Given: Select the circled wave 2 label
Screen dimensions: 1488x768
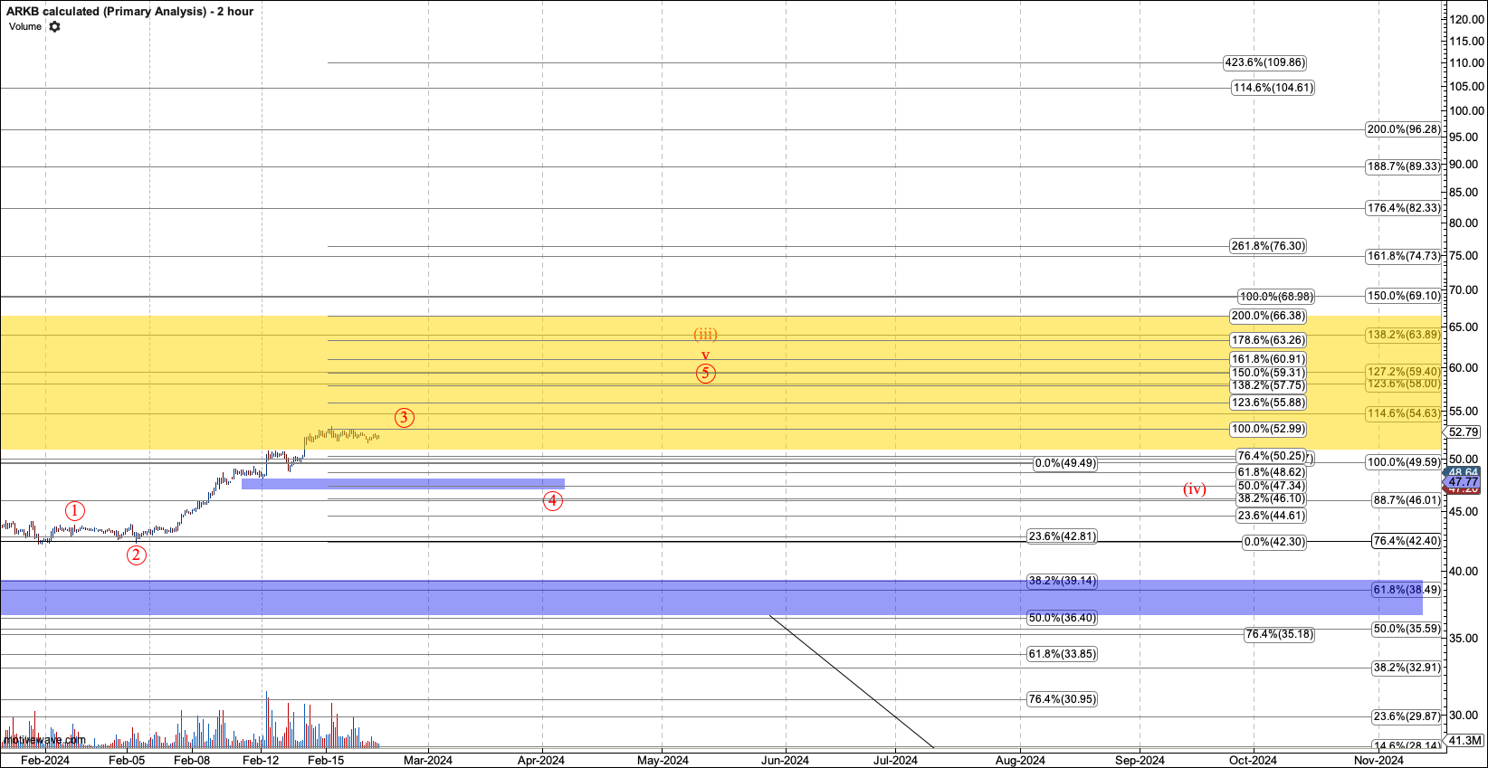Looking at the screenshot, I should tap(136, 555).
